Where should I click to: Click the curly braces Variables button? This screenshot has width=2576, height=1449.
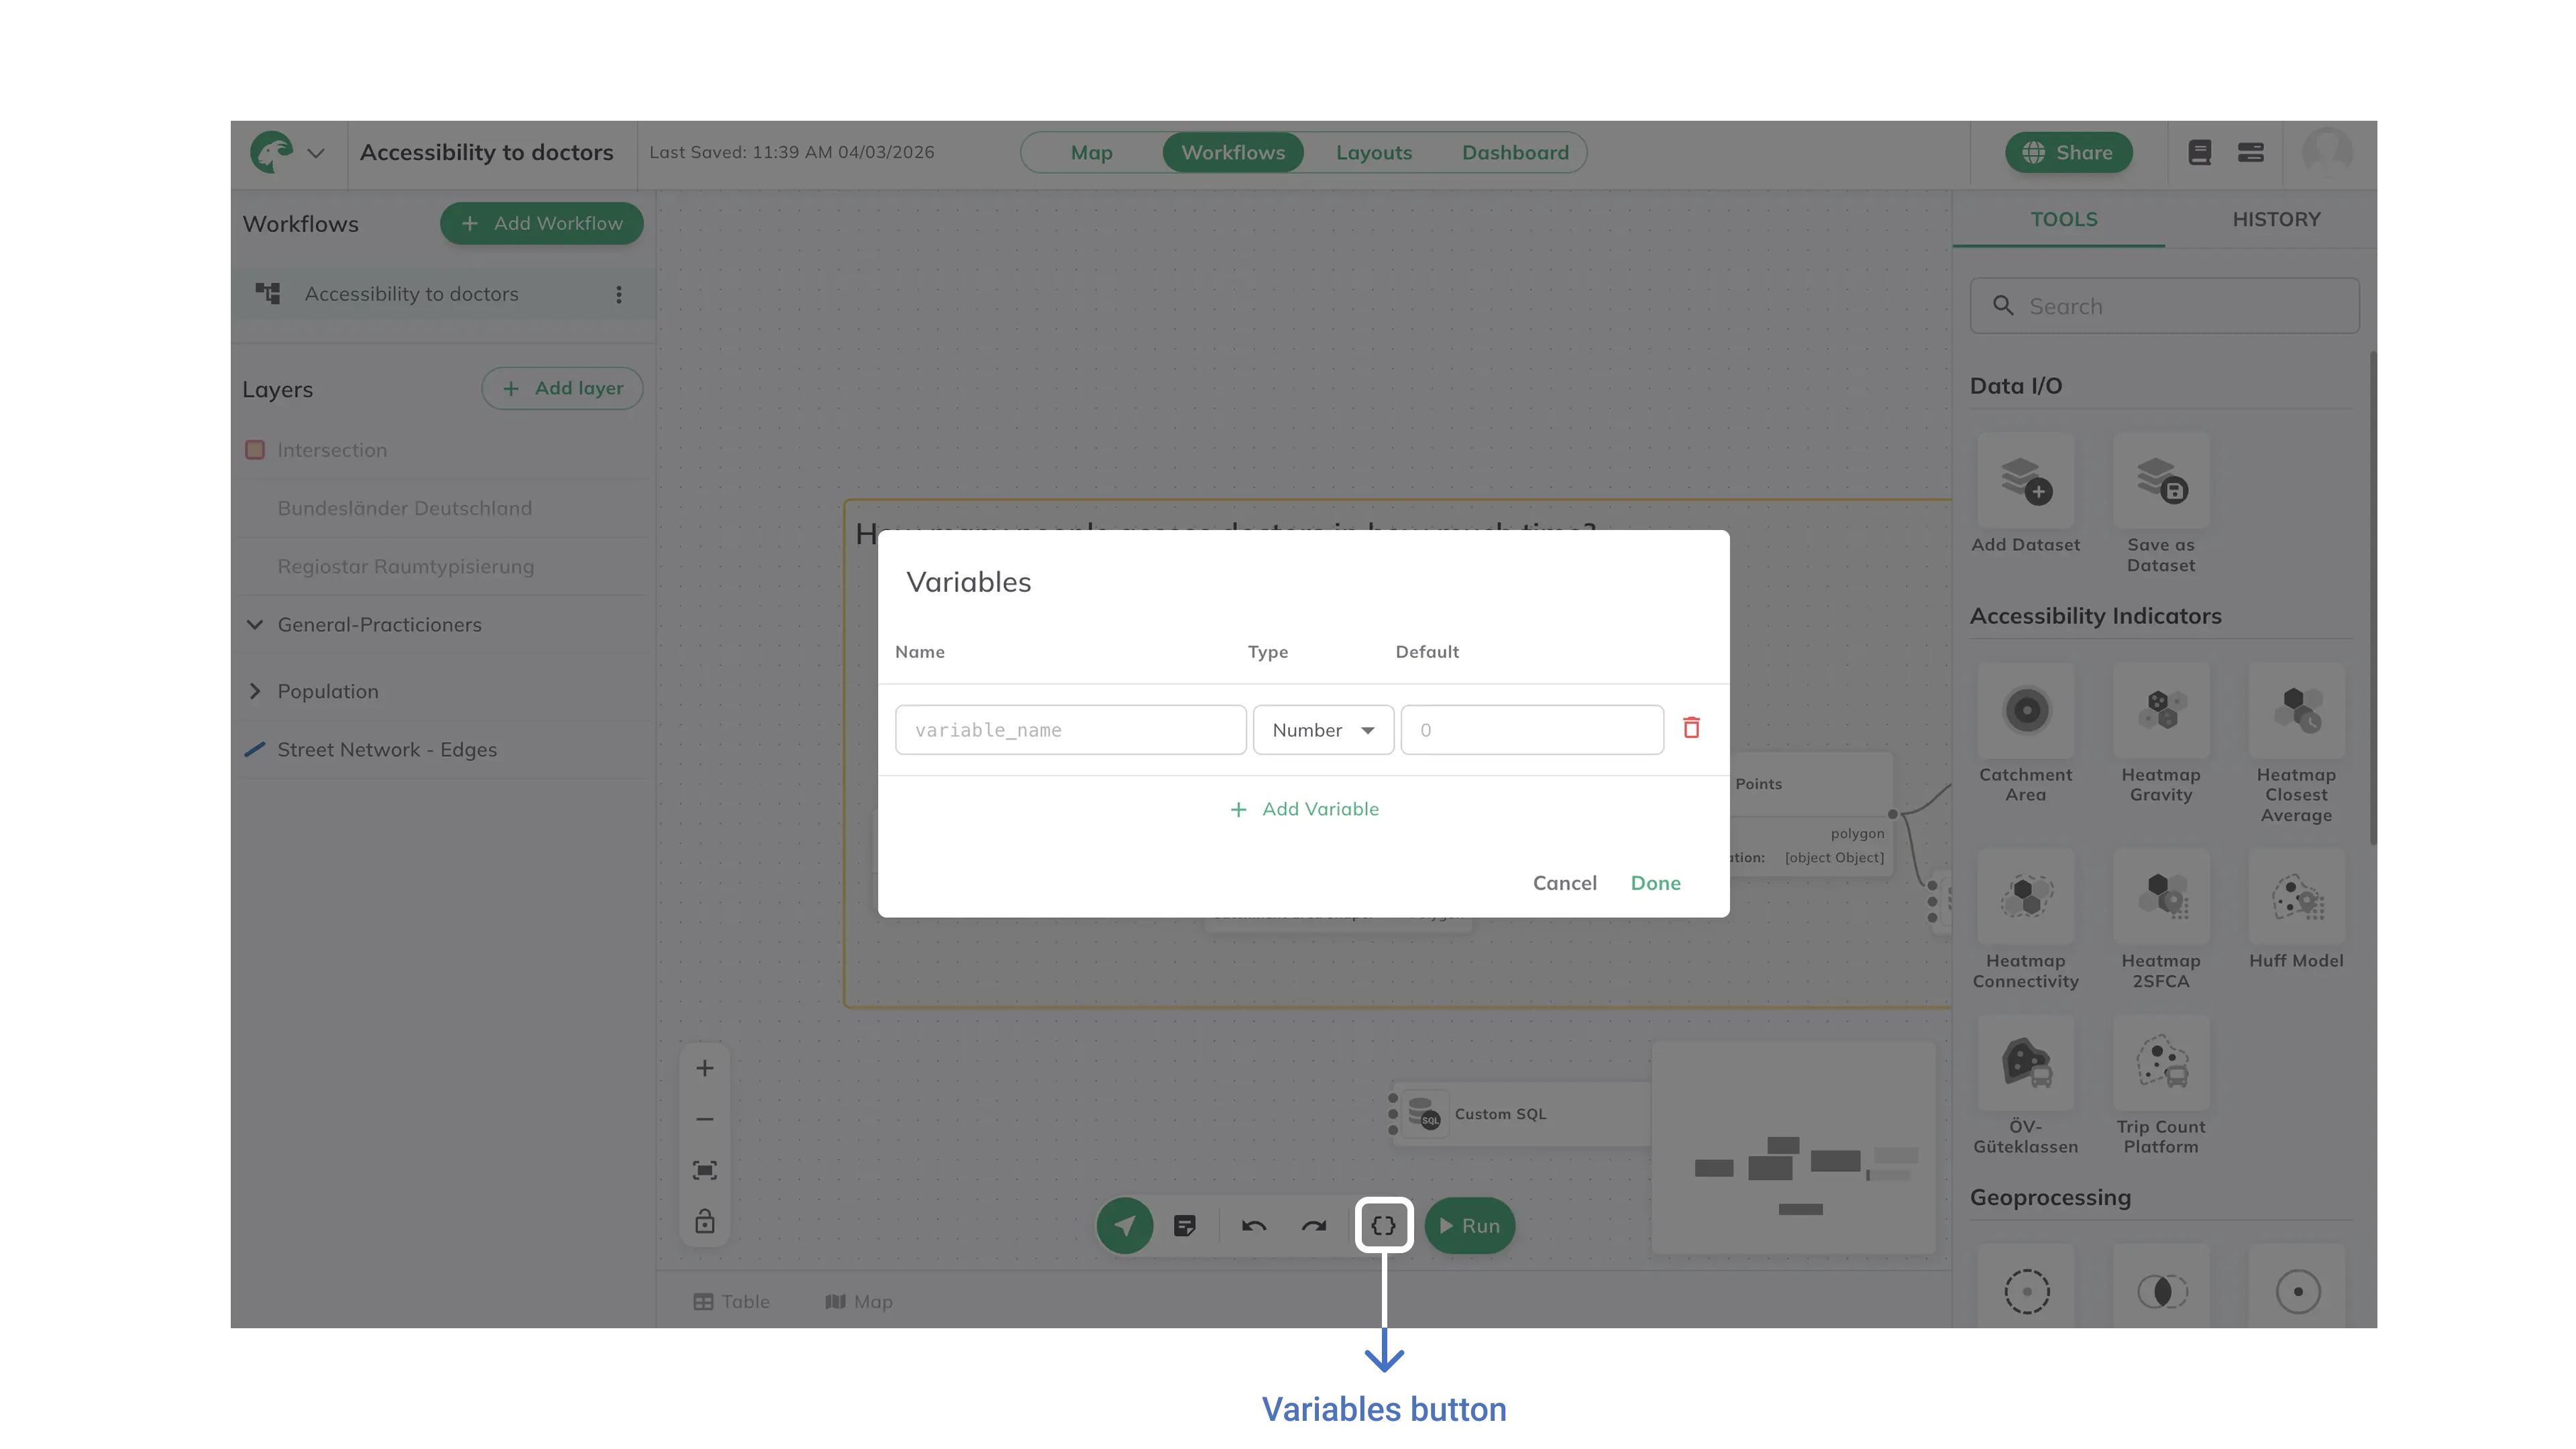coord(1383,1225)
